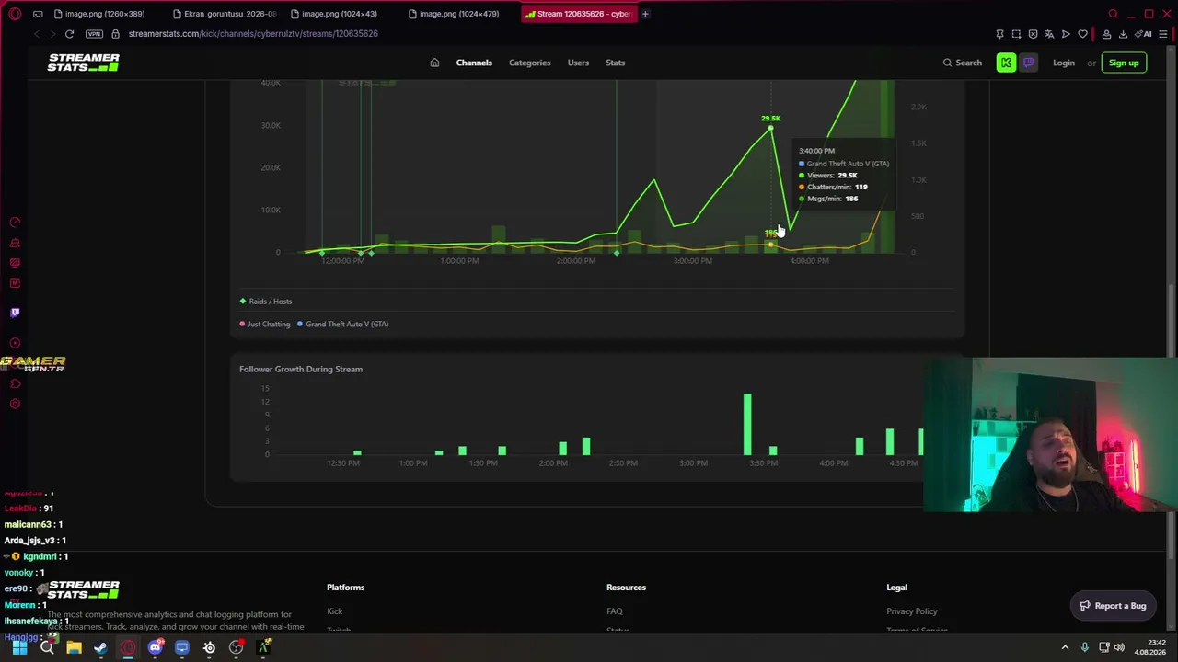Image resolution: width=1178 pixels, height=662 pixels.
Task: Open browser tab search icon
Action: [x=1113, y=14]
